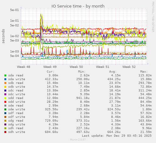Click the sdg read max value 163.66m
Image resolution: width=156 pixels, height=143 pixels.
click(x=145, y=121)
